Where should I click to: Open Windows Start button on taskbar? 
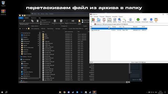(x=2, y=92)
